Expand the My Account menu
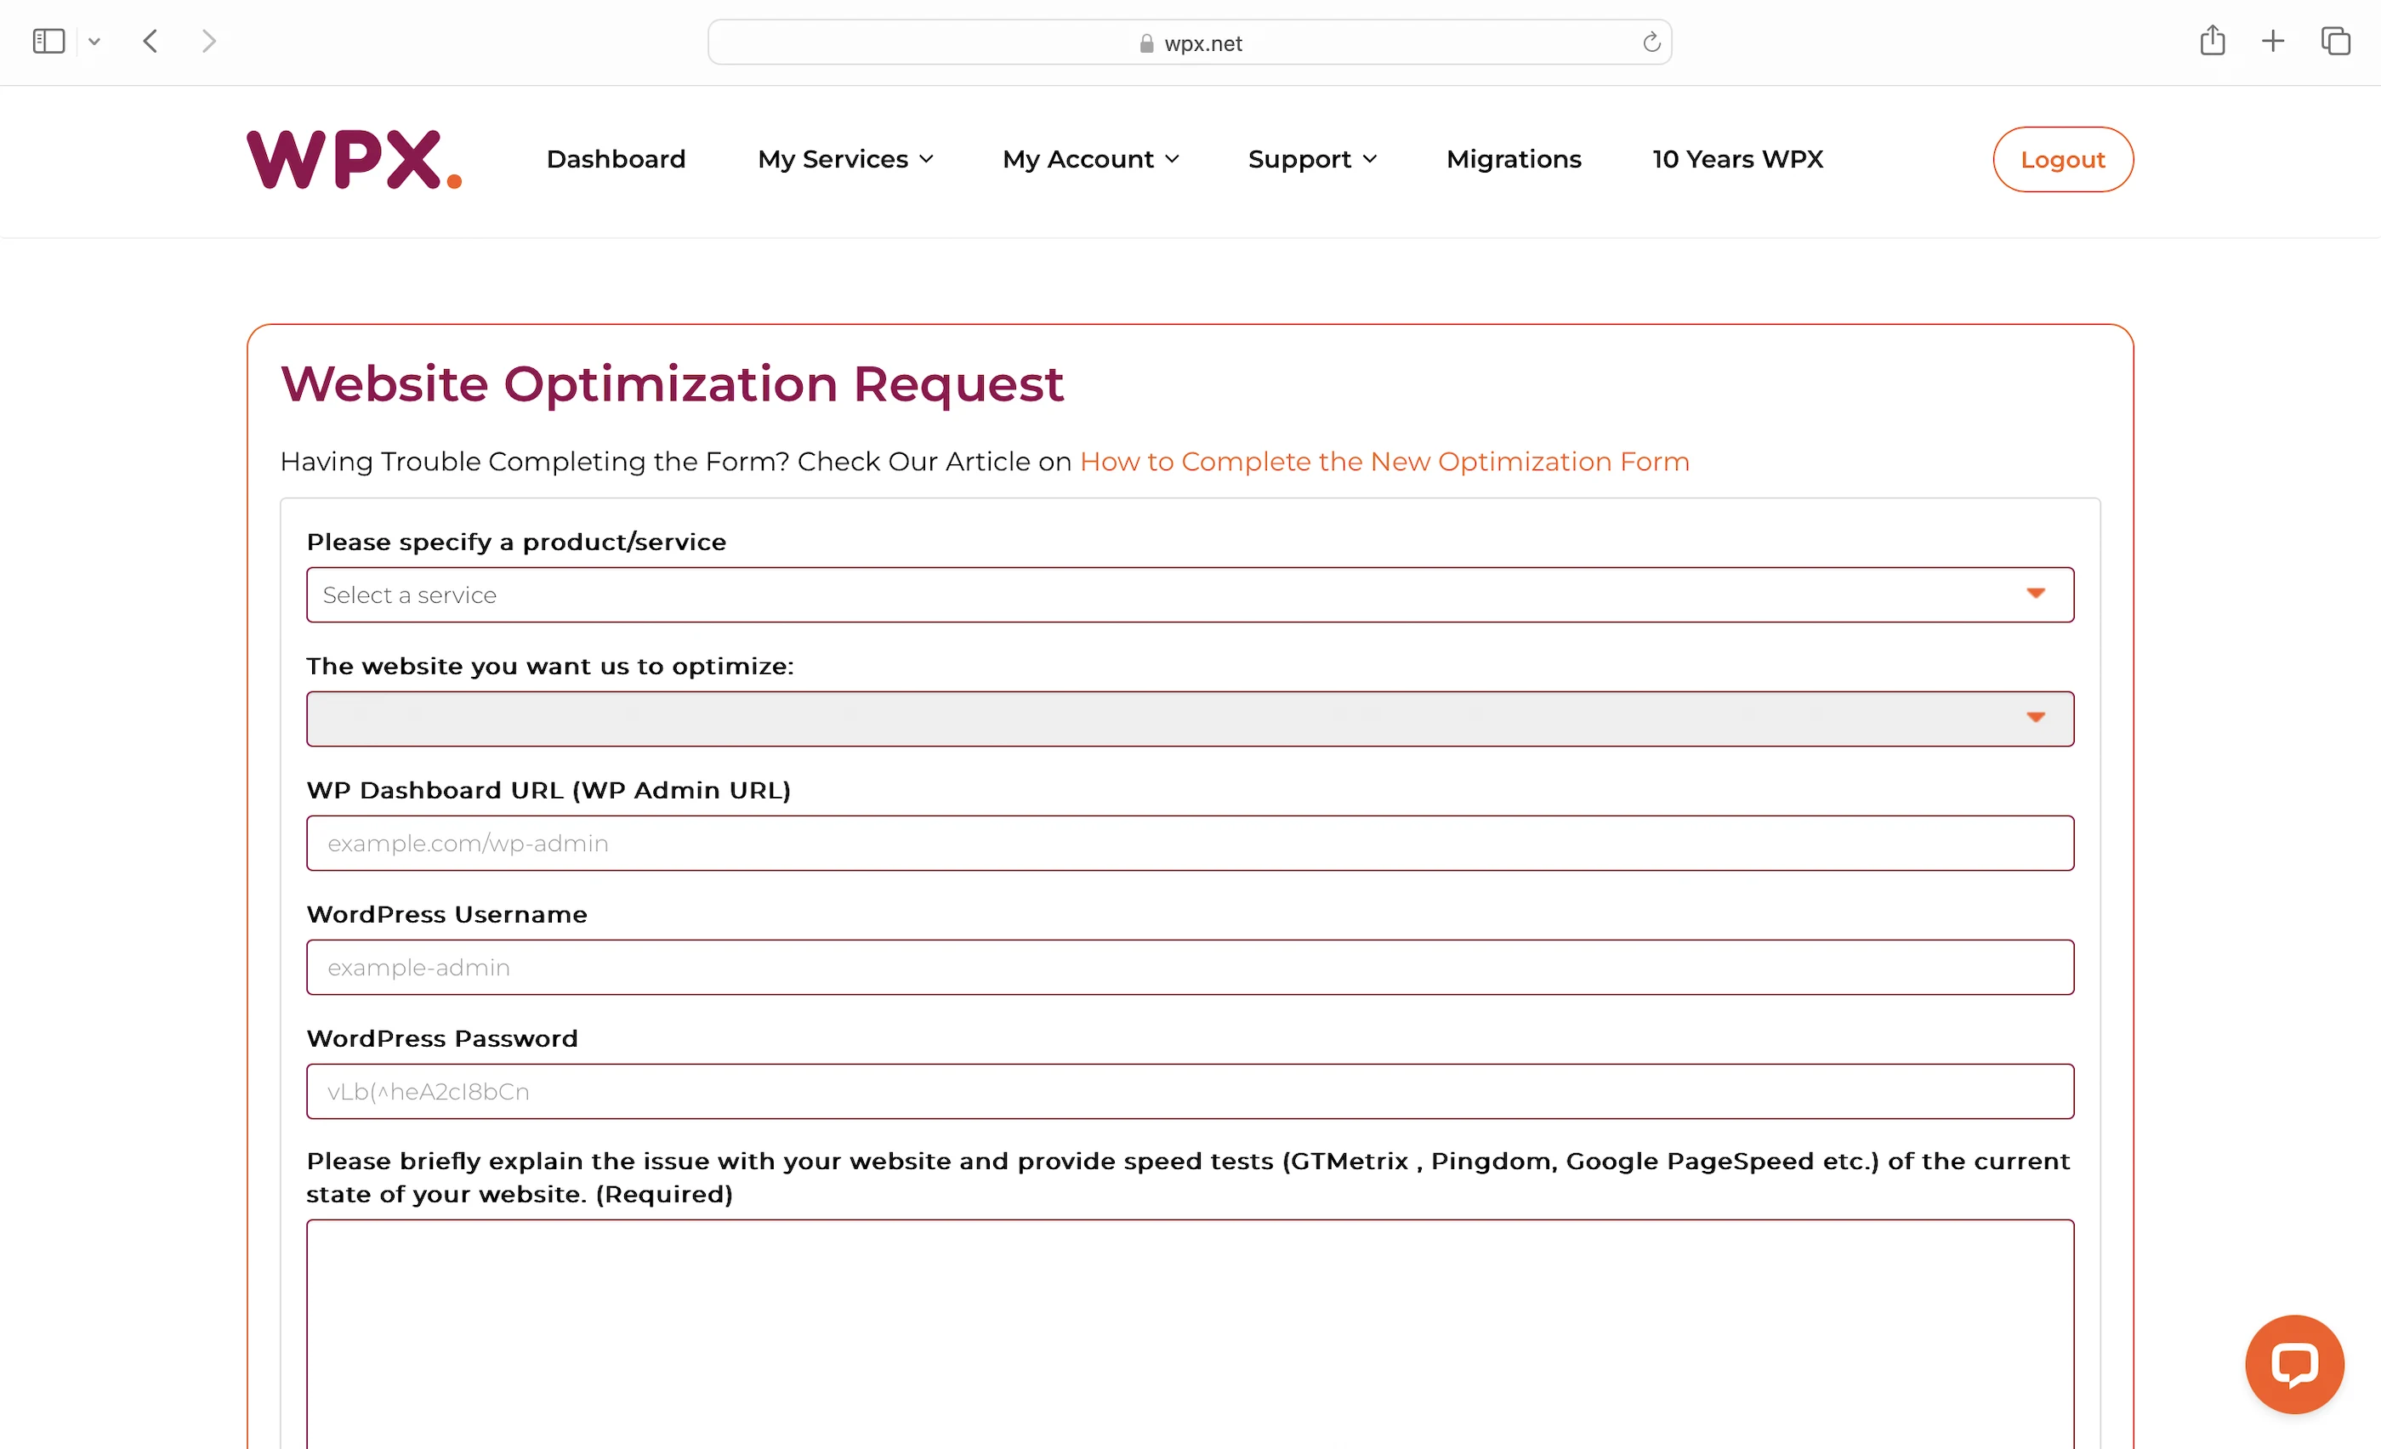 tap(1090, 159)
